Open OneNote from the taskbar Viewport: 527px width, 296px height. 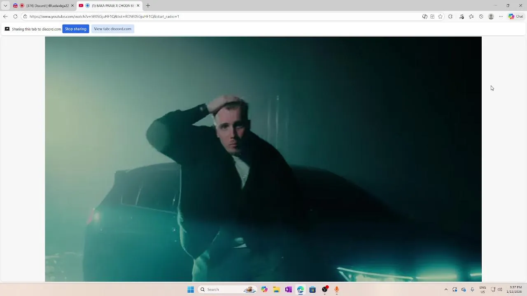(x=288, y=289)
